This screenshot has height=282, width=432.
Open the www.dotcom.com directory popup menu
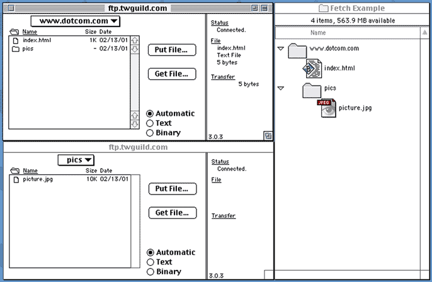pyautogui.click(x=75, y=21)
